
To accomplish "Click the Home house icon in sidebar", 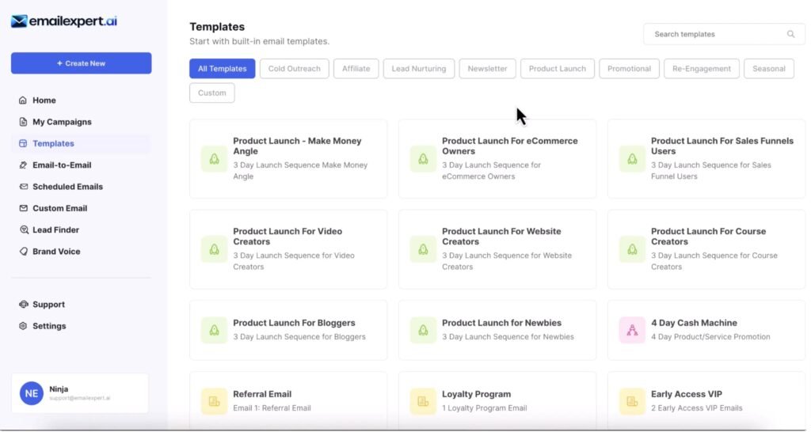I will pos(23,100).
